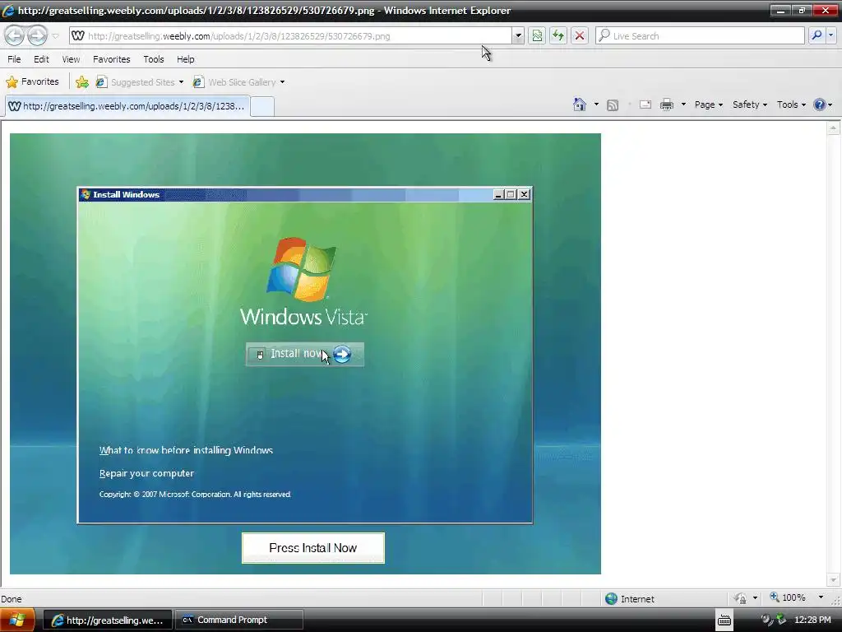This screenshot has width=842, height=632.
Task: Open the Page command bar menu
Action: tap(708, 105)
